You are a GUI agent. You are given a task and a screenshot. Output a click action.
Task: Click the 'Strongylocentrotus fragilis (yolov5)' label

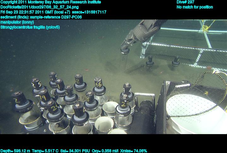click(x=30, y=27)
